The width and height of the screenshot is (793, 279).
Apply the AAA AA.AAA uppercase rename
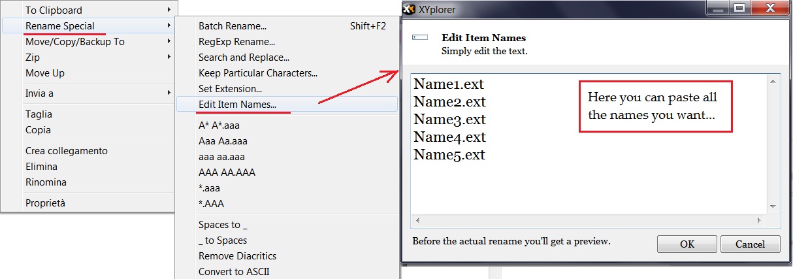tap(227, 172)
